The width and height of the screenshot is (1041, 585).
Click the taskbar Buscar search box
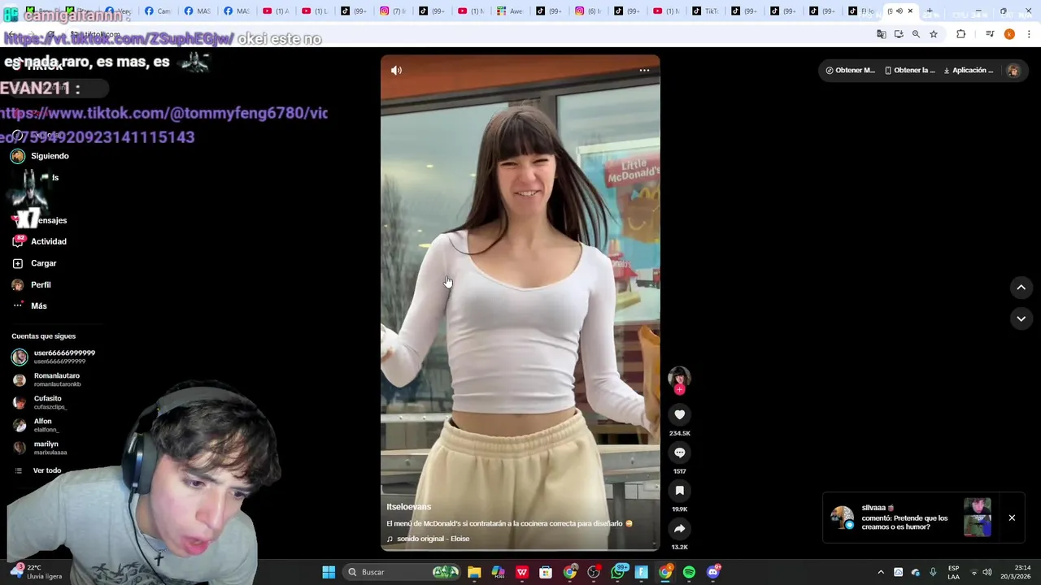tap(402, 572)
